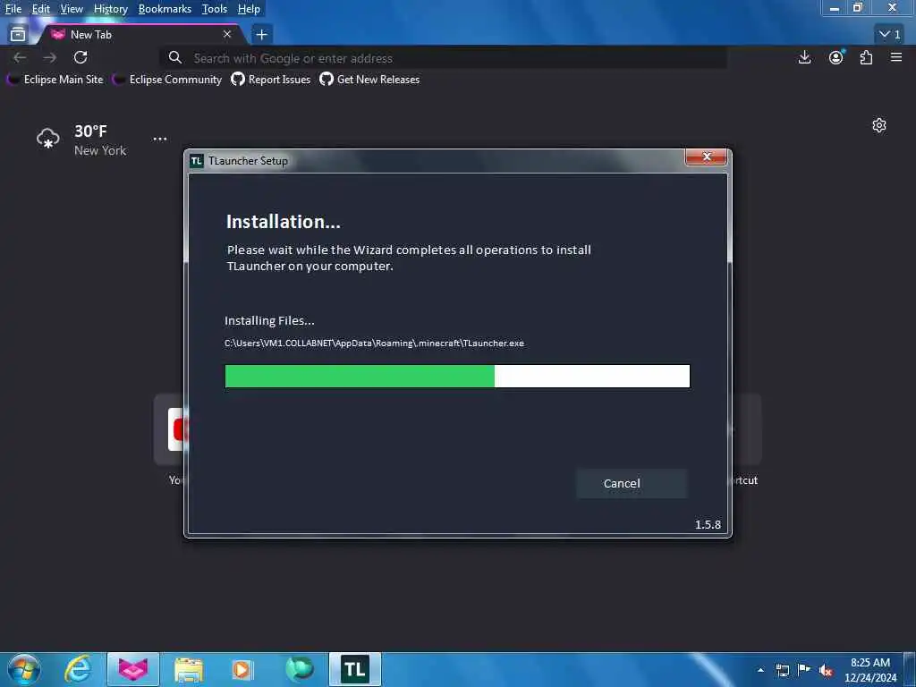Open the browser hamburger menu
Image resolution: width=916 pixels, height=687 pixels.
(896, 57)
